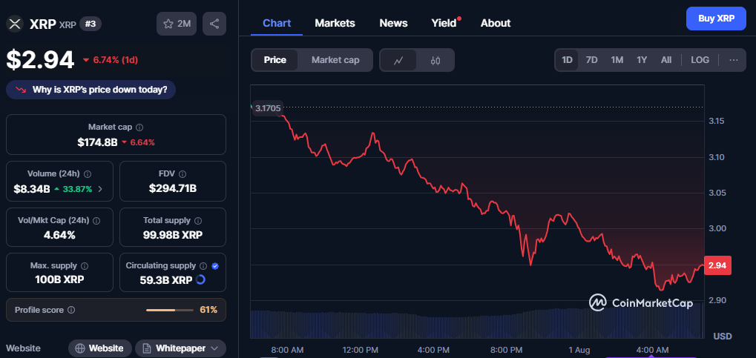The width and height of the screenshot is (756, 358).
Task: Open the About tab
Action: [495, 23]
